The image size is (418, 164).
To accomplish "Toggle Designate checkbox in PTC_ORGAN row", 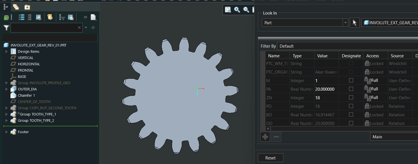I will click(x=351, y=72).
